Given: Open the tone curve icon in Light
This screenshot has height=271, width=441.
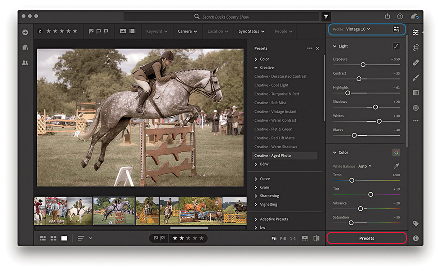Looking at the screenshot, I should click(x=396, y=46).
